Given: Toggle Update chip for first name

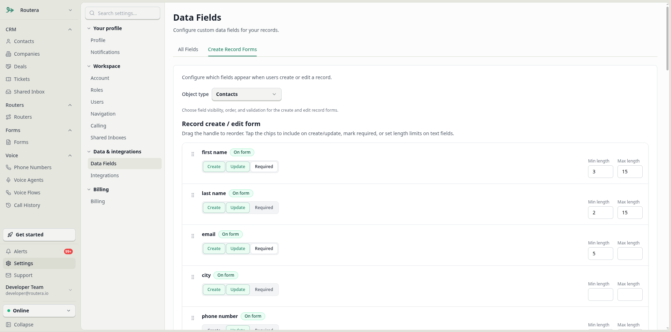Looking at the screenshot, I should tap(238, 167).
